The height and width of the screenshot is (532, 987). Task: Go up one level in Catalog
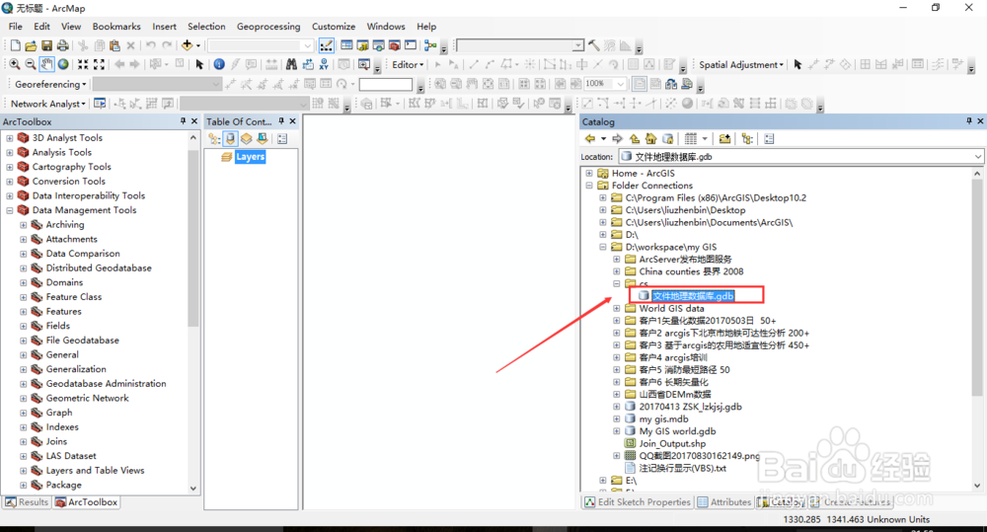click(635, 138)
